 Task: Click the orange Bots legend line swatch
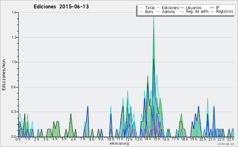click(141, 12)
